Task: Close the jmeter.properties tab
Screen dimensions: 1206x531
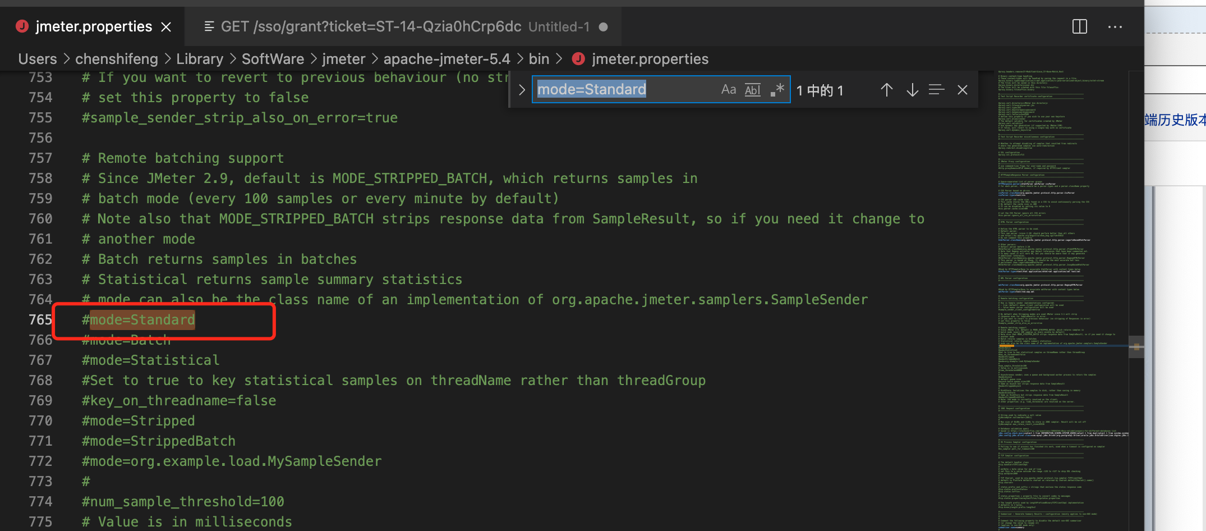Action: [x=166, y=27]
